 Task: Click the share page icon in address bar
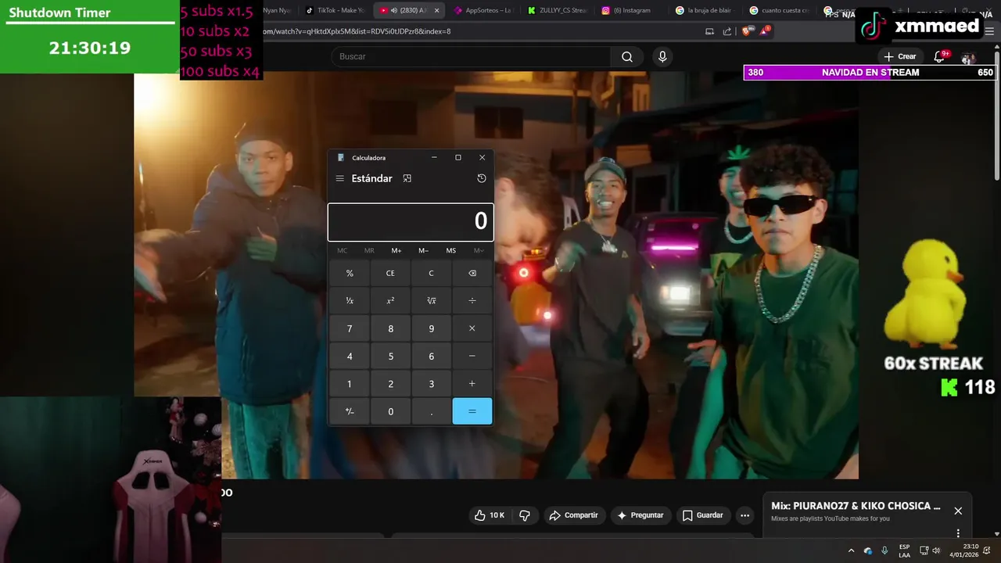pyautogui.click(x=727, y=31)
